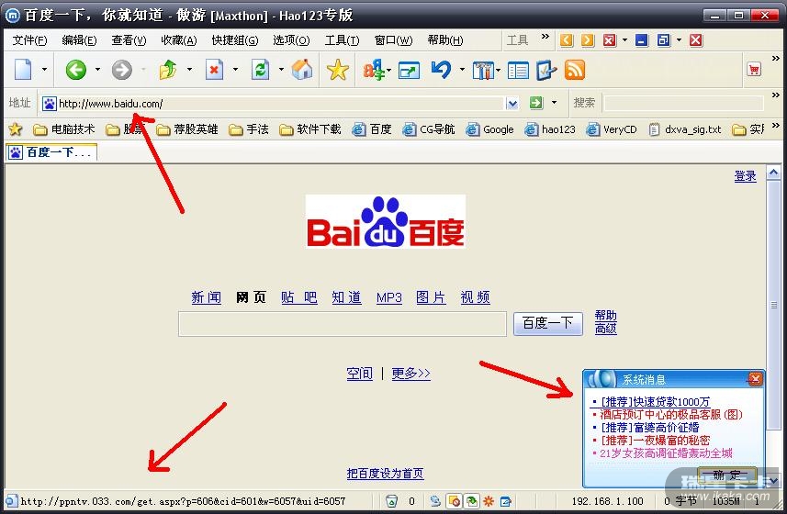Click the blue Undo arrow icon

(x=441, y=70)
